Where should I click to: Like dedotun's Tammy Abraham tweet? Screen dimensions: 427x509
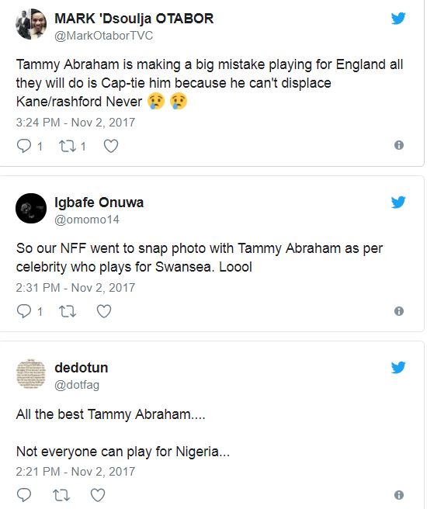97,495
